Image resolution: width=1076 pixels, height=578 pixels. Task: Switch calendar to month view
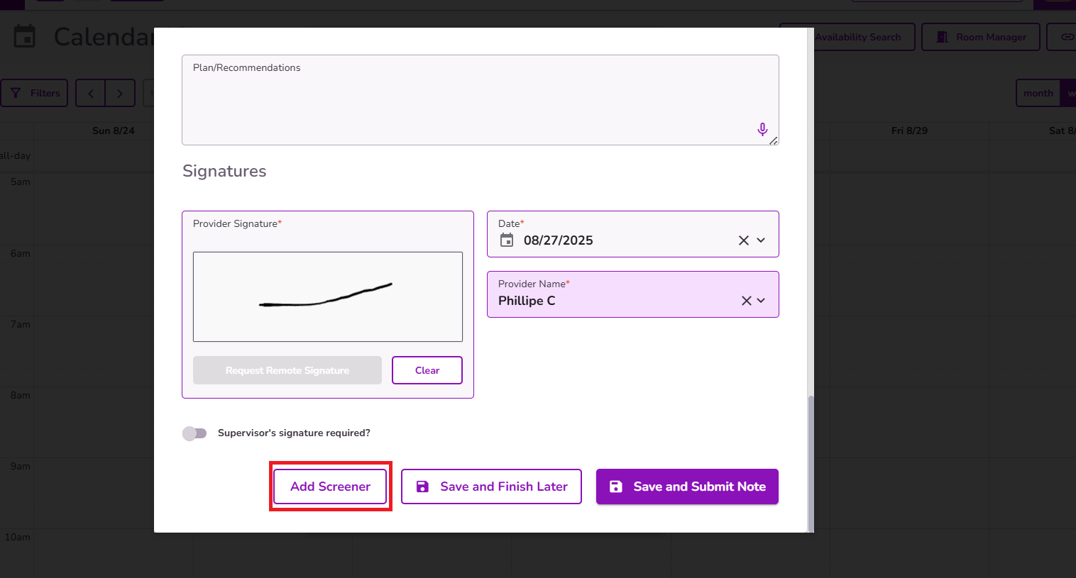tap(1038, 93)
